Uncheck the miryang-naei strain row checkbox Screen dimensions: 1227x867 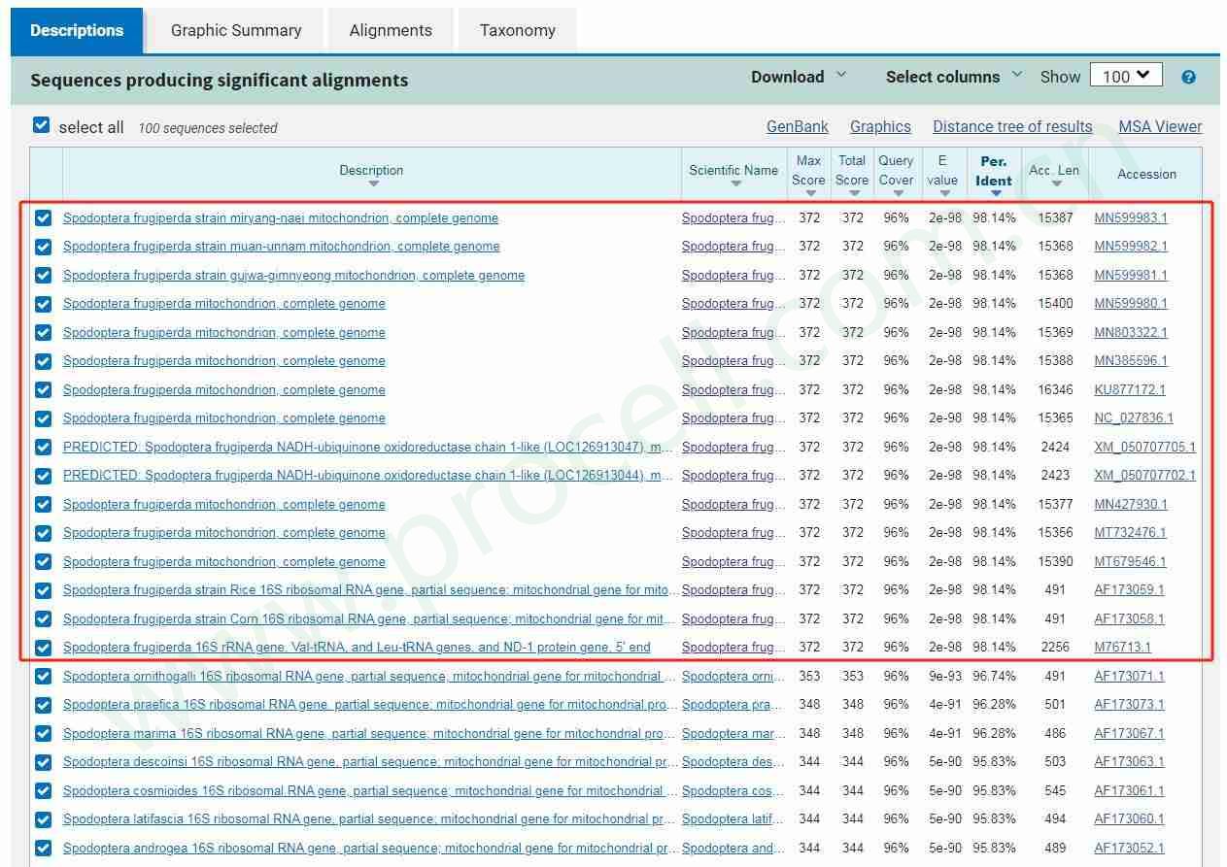click(x=43, y=218)
